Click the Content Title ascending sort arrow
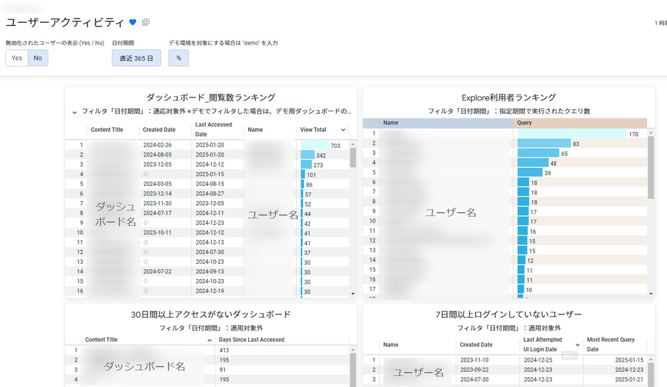667x387 pixels. [x=210, y=340]
